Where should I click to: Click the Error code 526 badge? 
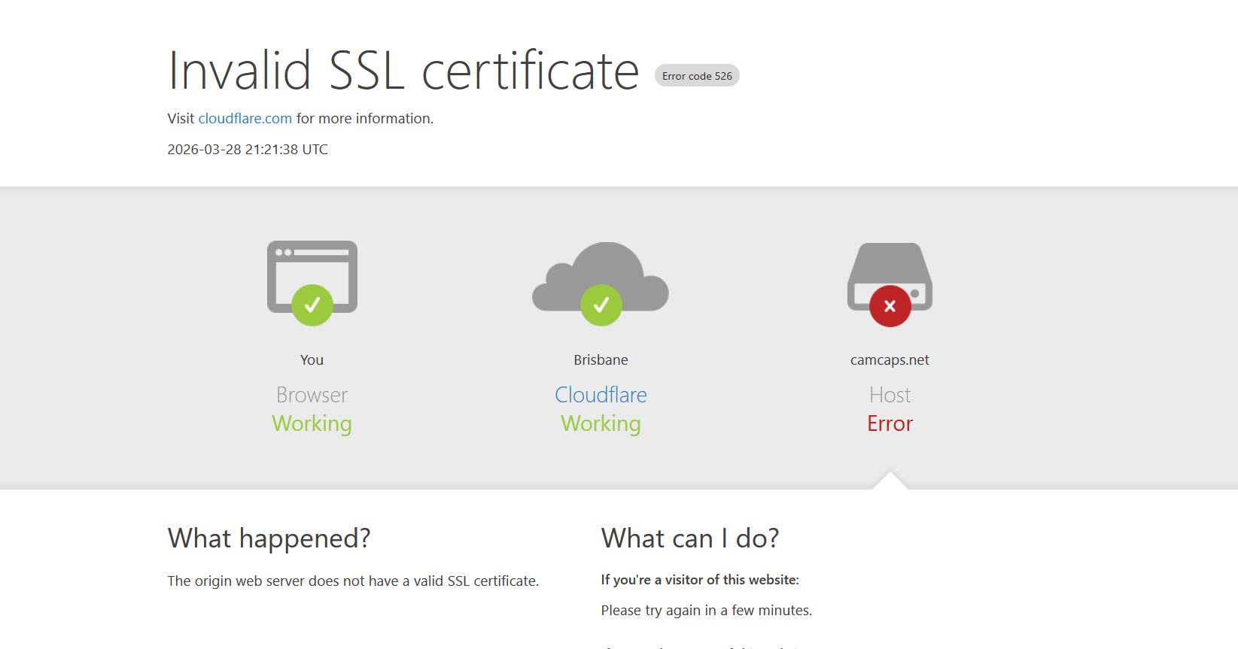pyautogui.click(x=697, y=76)
